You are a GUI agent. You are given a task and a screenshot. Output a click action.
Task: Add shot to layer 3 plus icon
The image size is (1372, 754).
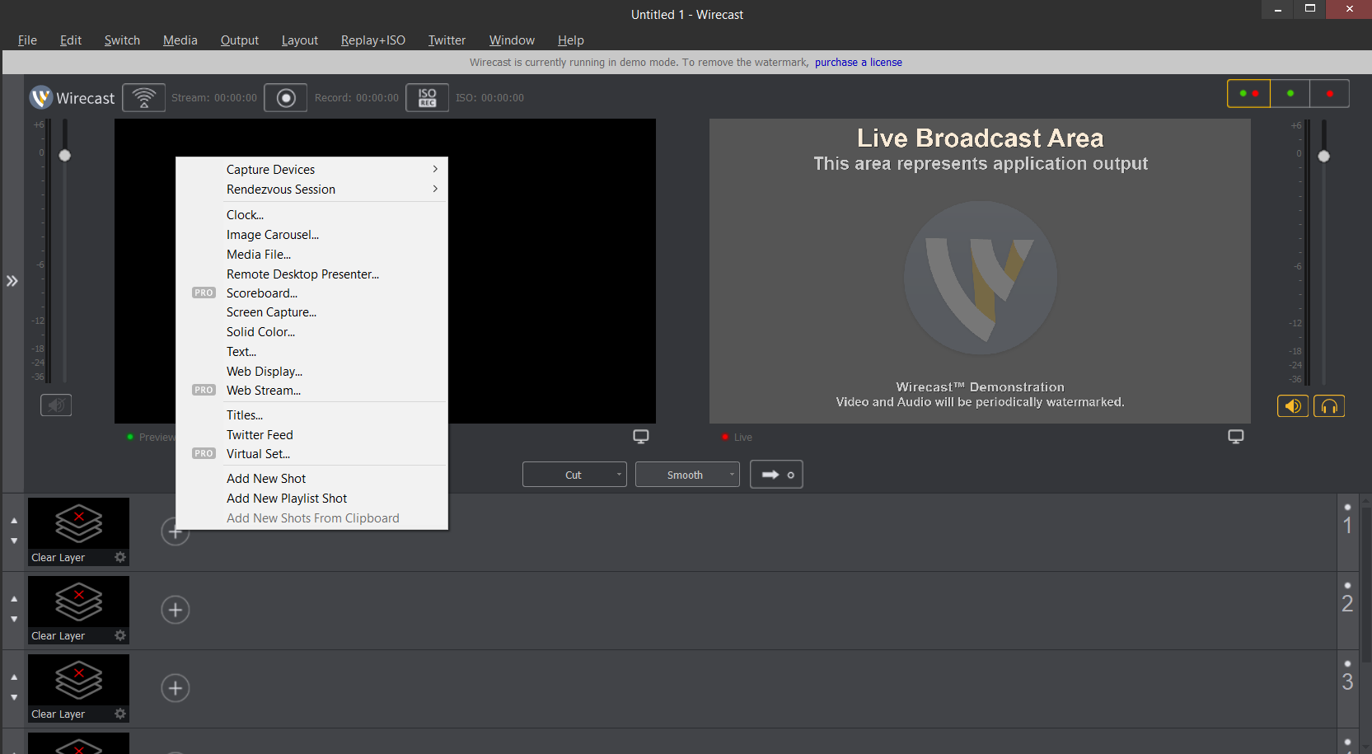click(175, 688)
